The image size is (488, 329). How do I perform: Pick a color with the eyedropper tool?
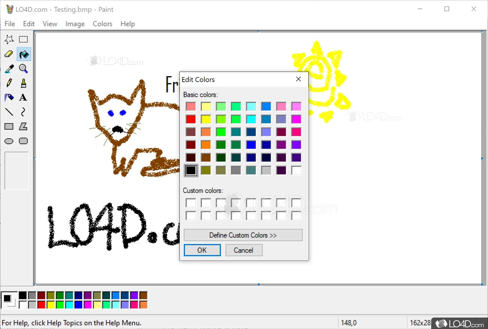click(8, 68)
